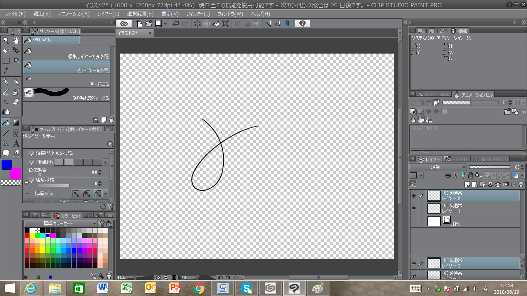Hide レイヤー 1 using its eye icon

(414, 209)
